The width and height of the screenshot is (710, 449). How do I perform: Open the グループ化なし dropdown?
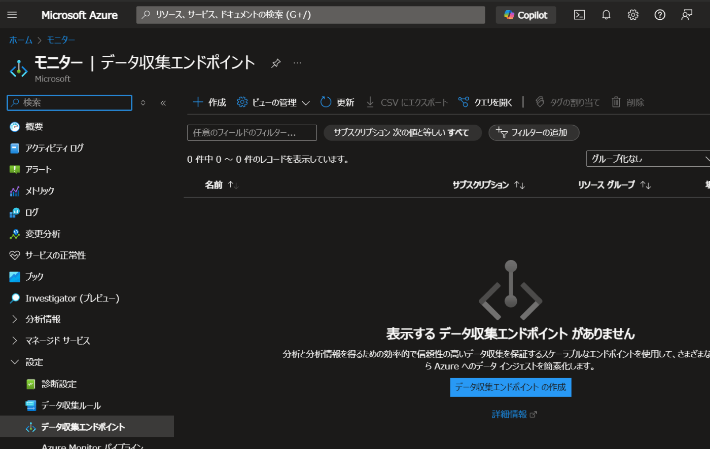648,159
